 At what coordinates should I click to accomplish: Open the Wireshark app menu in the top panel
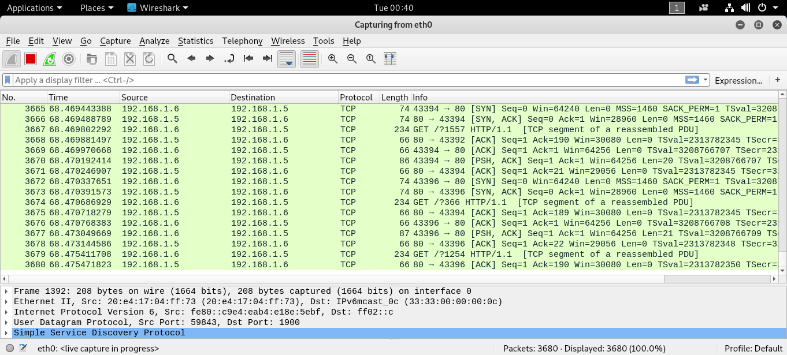[x=158, y=8]
